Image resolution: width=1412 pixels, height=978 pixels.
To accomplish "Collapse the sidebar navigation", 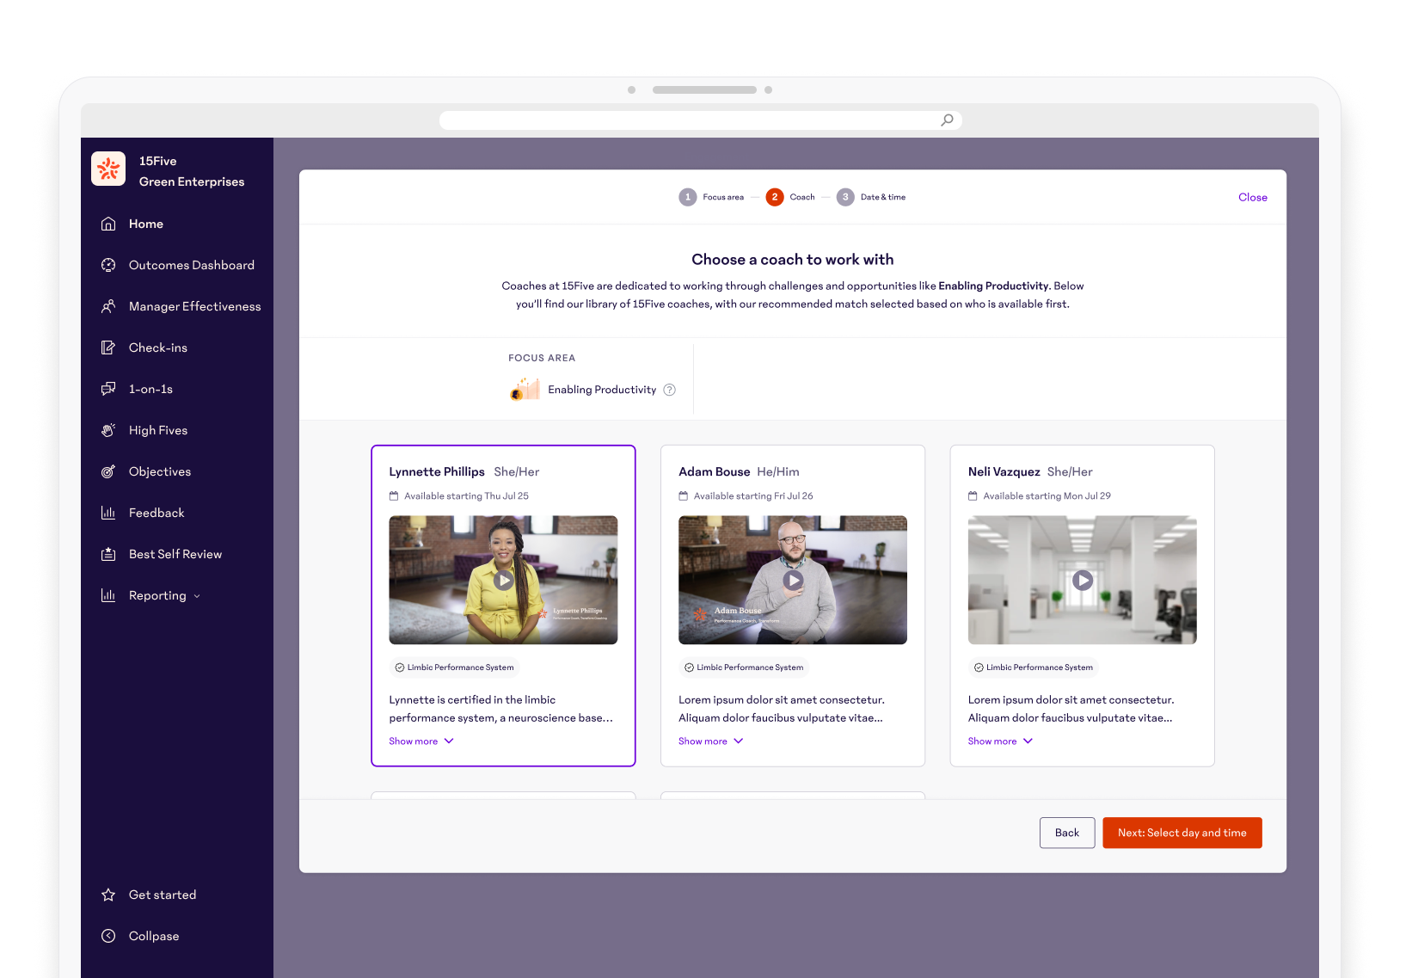I will click(x=154, y=936).
